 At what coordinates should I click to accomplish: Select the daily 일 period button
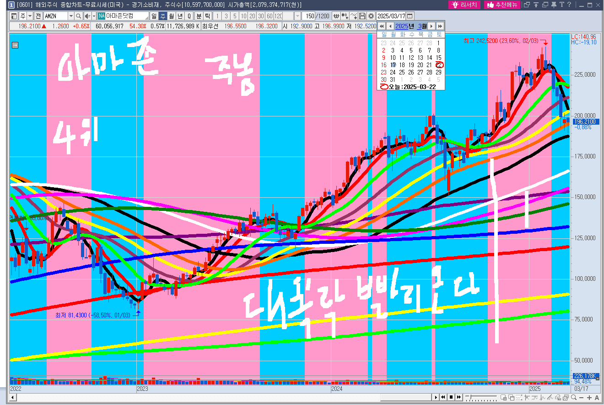click(x=154, y=16)
